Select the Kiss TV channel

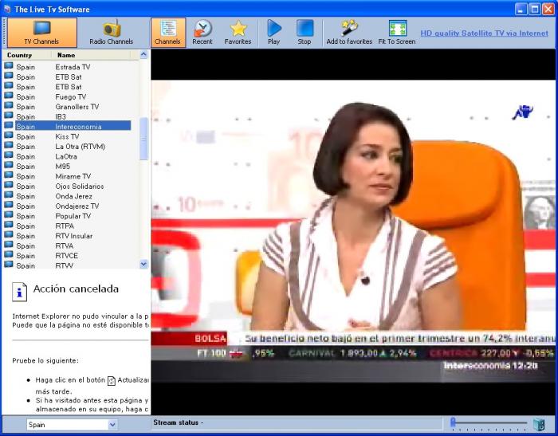(x=68, y=136)
